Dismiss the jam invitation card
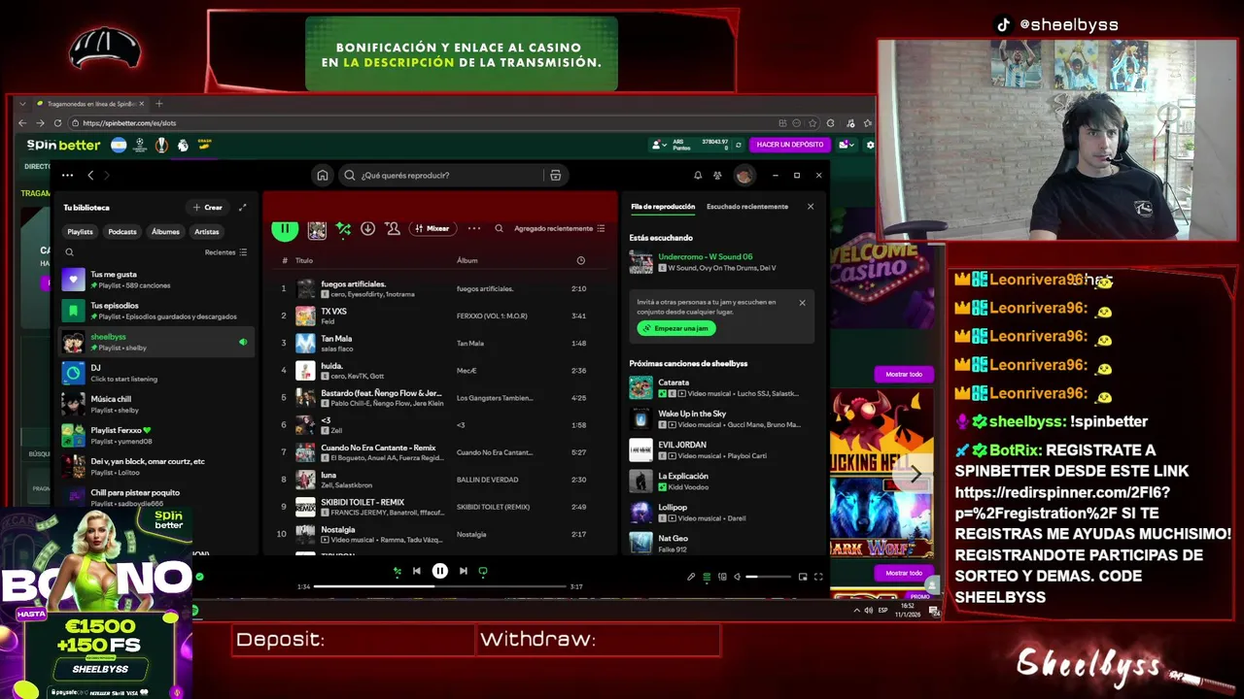 [802, 303]
